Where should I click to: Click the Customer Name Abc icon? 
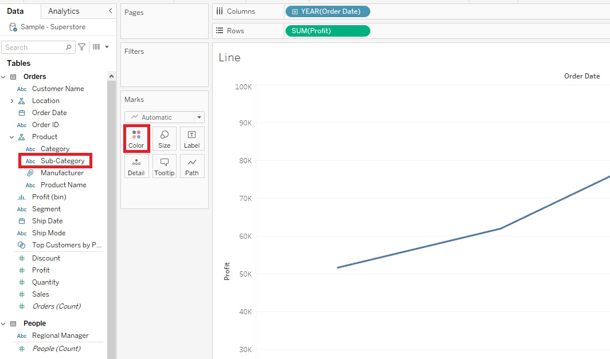(22, 89)
